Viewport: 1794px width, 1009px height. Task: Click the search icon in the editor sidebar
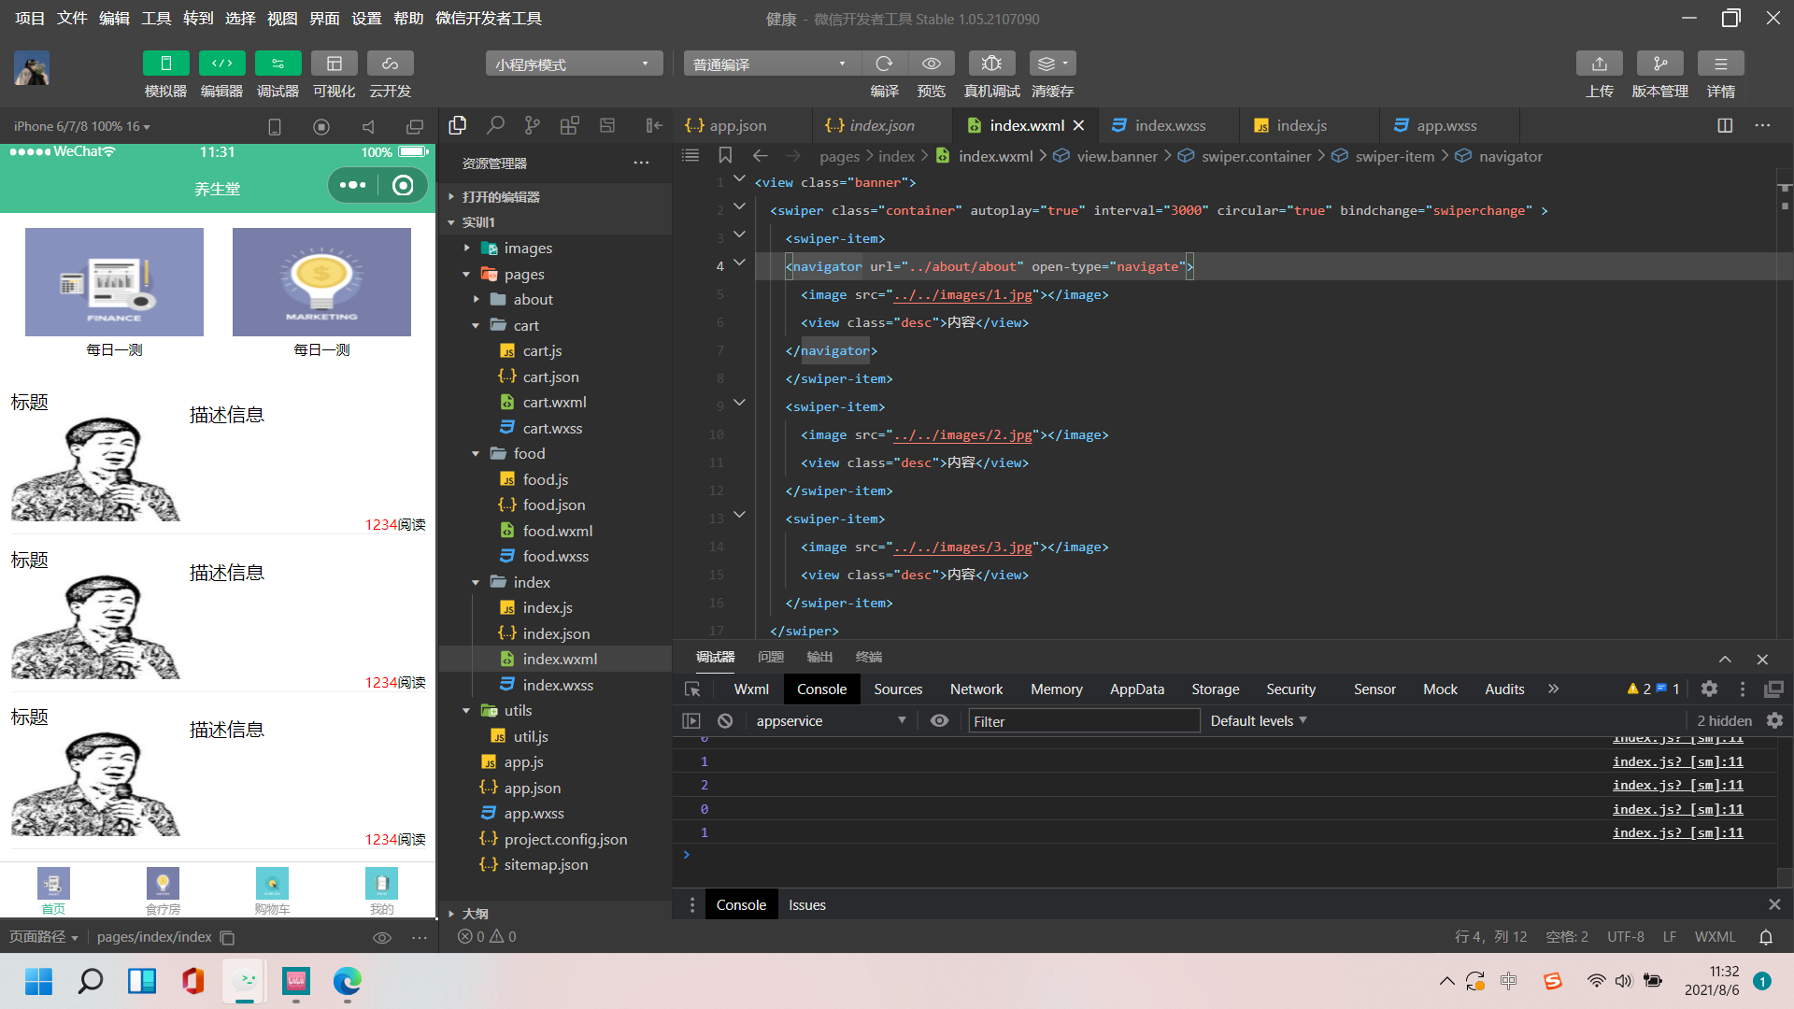[495, 125]
